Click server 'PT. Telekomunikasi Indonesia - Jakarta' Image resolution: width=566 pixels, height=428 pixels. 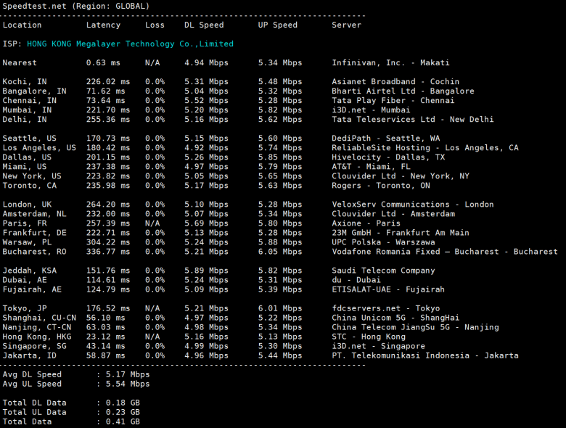424,355
